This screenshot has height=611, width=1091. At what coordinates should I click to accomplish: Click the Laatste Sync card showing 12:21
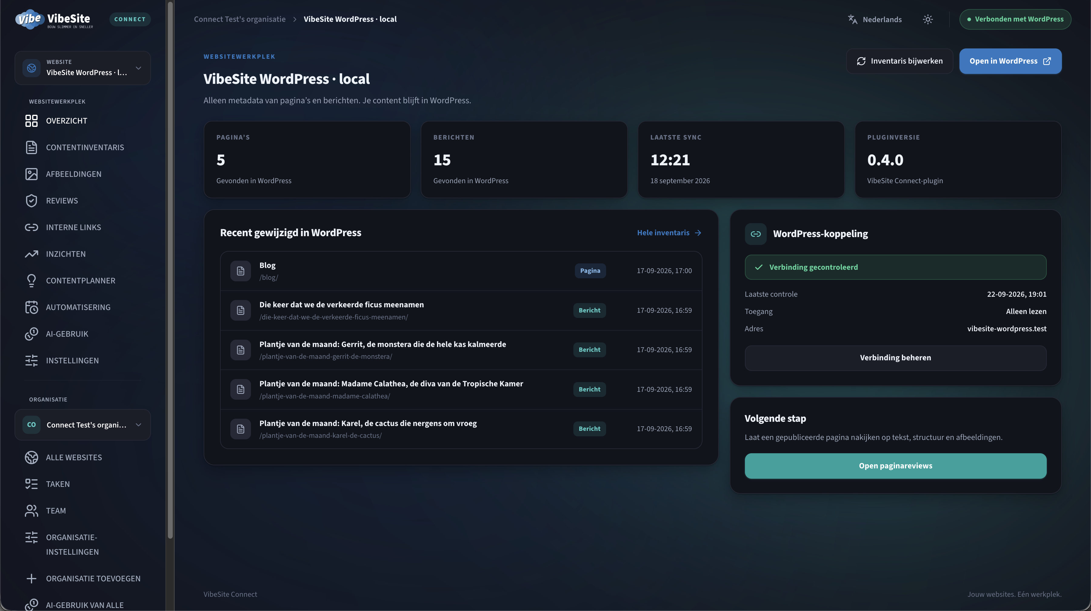[x=741, y=160]
